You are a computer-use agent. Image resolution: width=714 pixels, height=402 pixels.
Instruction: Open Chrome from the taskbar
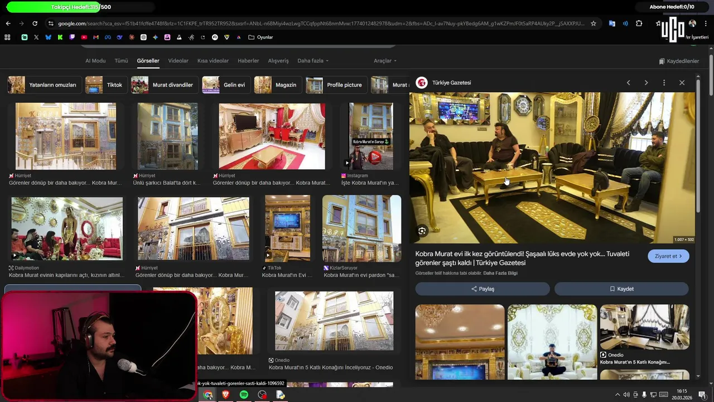(208, 395)
